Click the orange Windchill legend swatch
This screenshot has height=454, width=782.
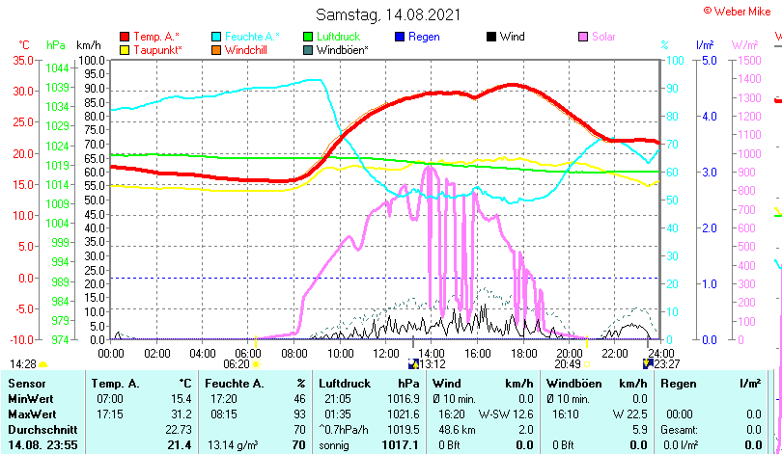tap(216, 49)
